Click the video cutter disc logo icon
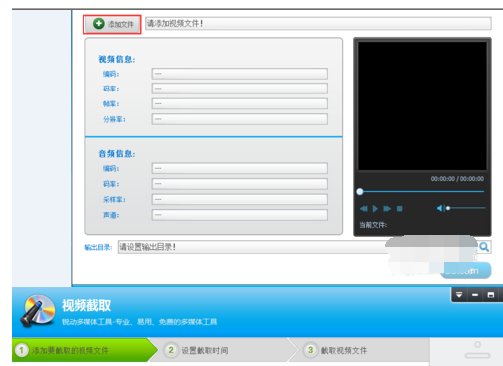Viewport: 503px width, 366px height. pos(38,310)
